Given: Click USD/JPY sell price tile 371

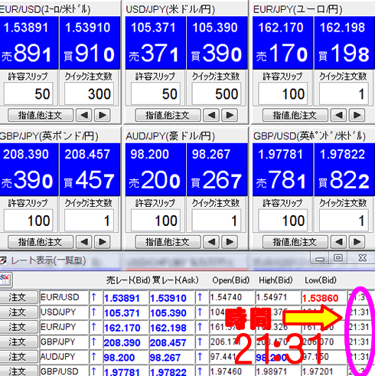Looking at the screenshot, I should click(155, 43).
